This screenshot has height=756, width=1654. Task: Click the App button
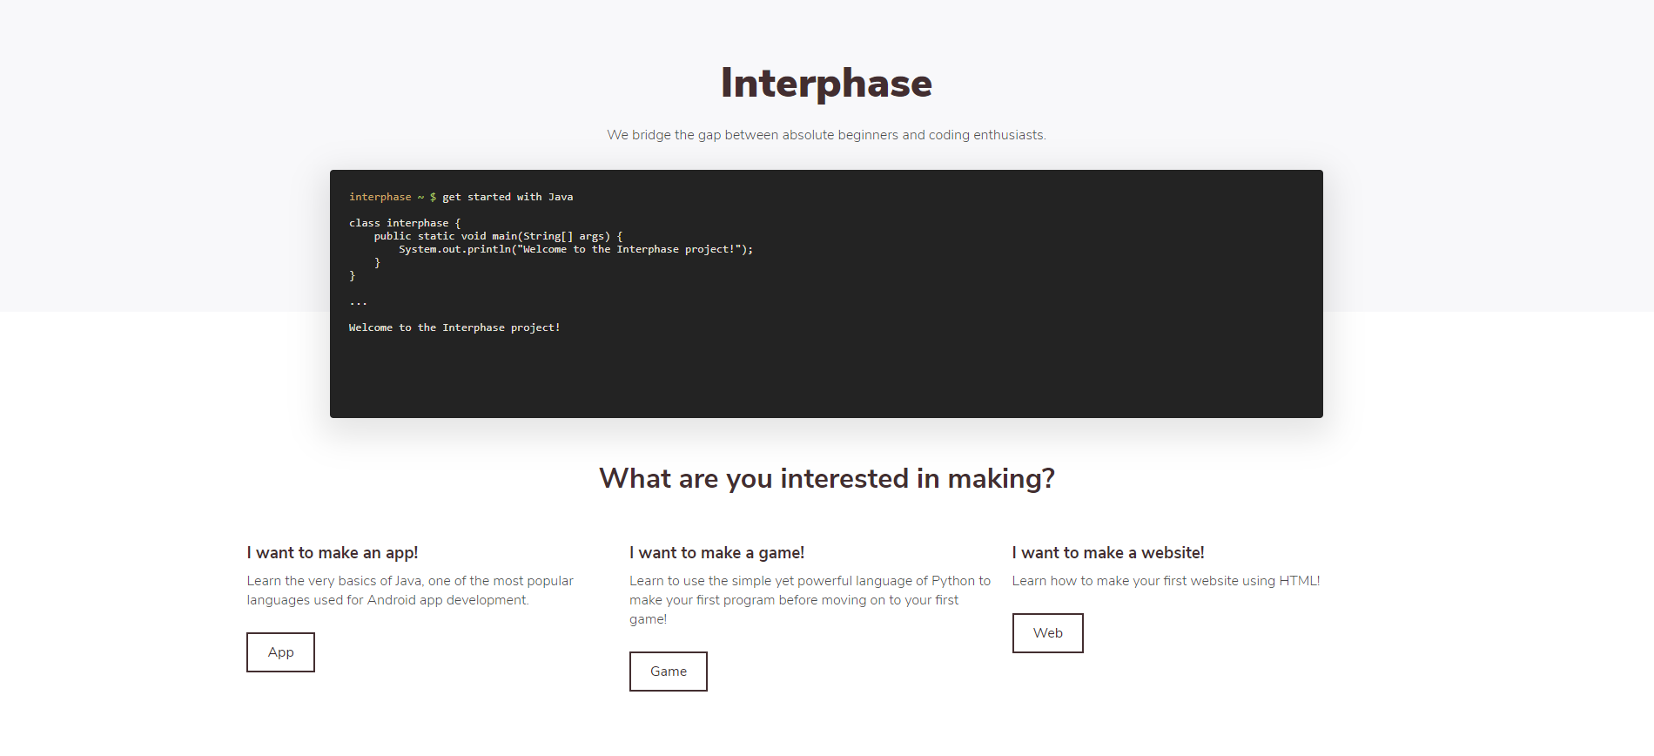coord(280,651)
